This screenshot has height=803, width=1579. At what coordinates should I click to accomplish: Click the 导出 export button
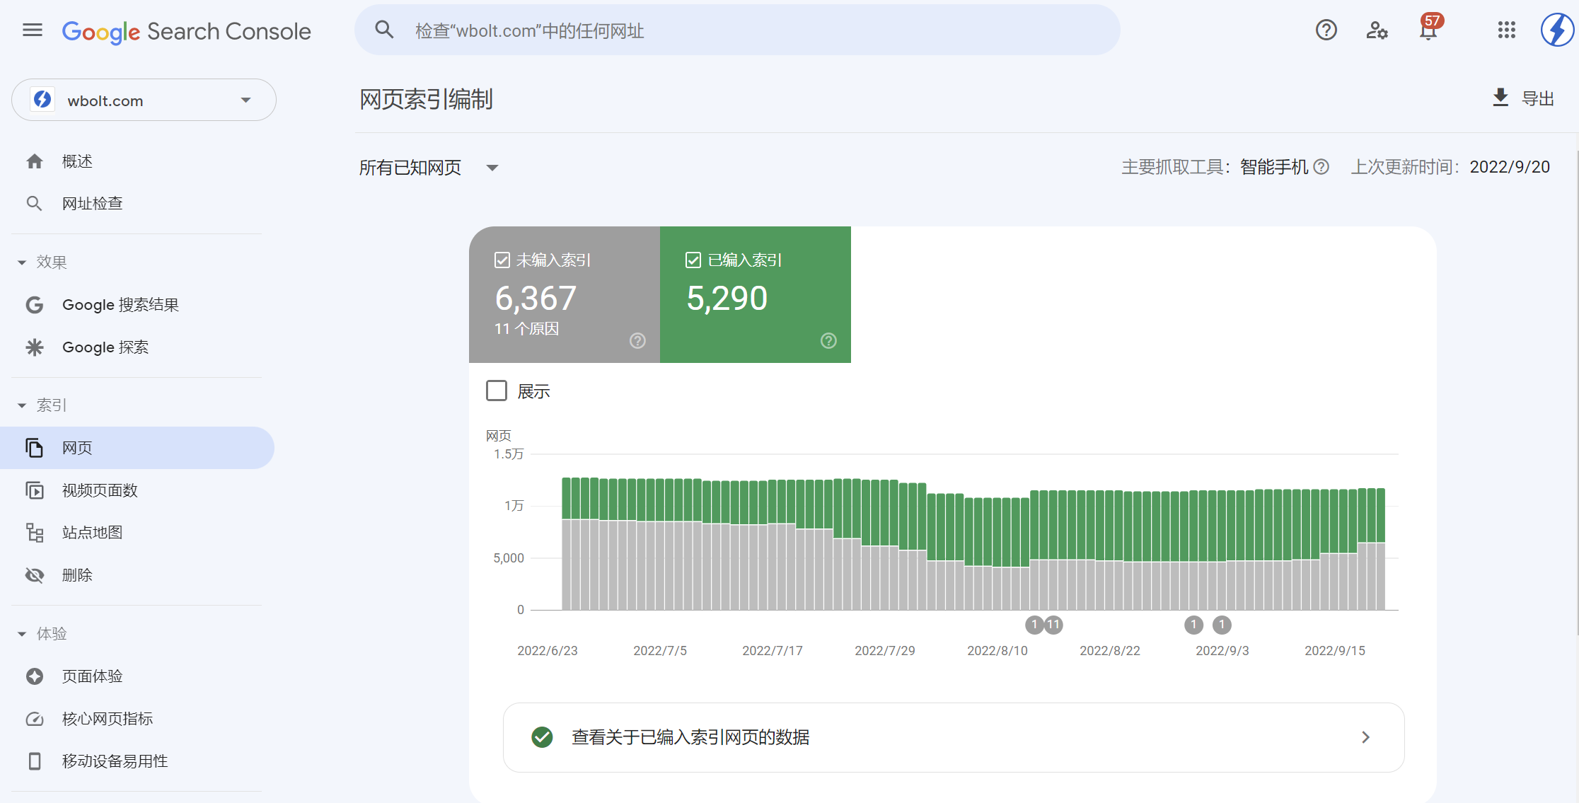pyautogui.click(x=1522, y=98)
